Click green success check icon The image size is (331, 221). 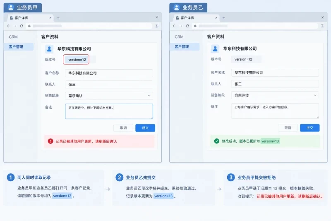216,141
